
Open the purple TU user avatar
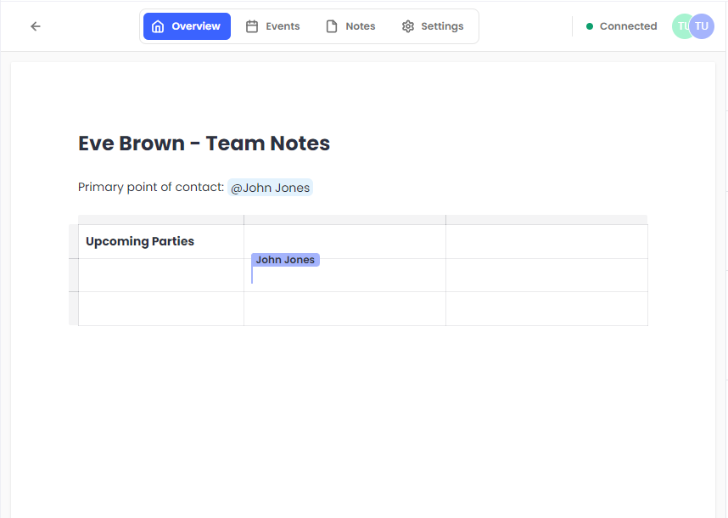tap(703, 26)
